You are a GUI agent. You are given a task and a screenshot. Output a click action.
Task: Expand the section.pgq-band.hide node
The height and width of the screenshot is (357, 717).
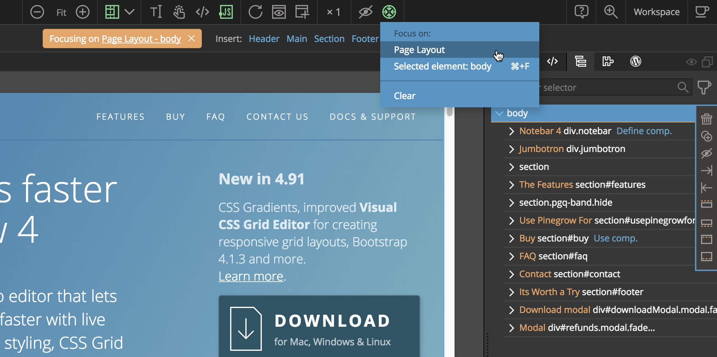pos(511,203)
